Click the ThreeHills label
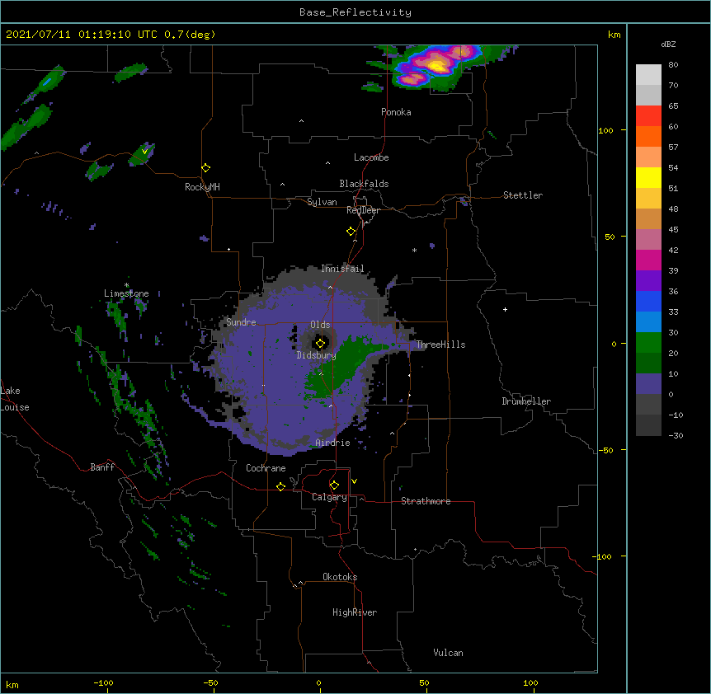The height and width of the screenshot is (694, 711). click(x=440, y=345)
